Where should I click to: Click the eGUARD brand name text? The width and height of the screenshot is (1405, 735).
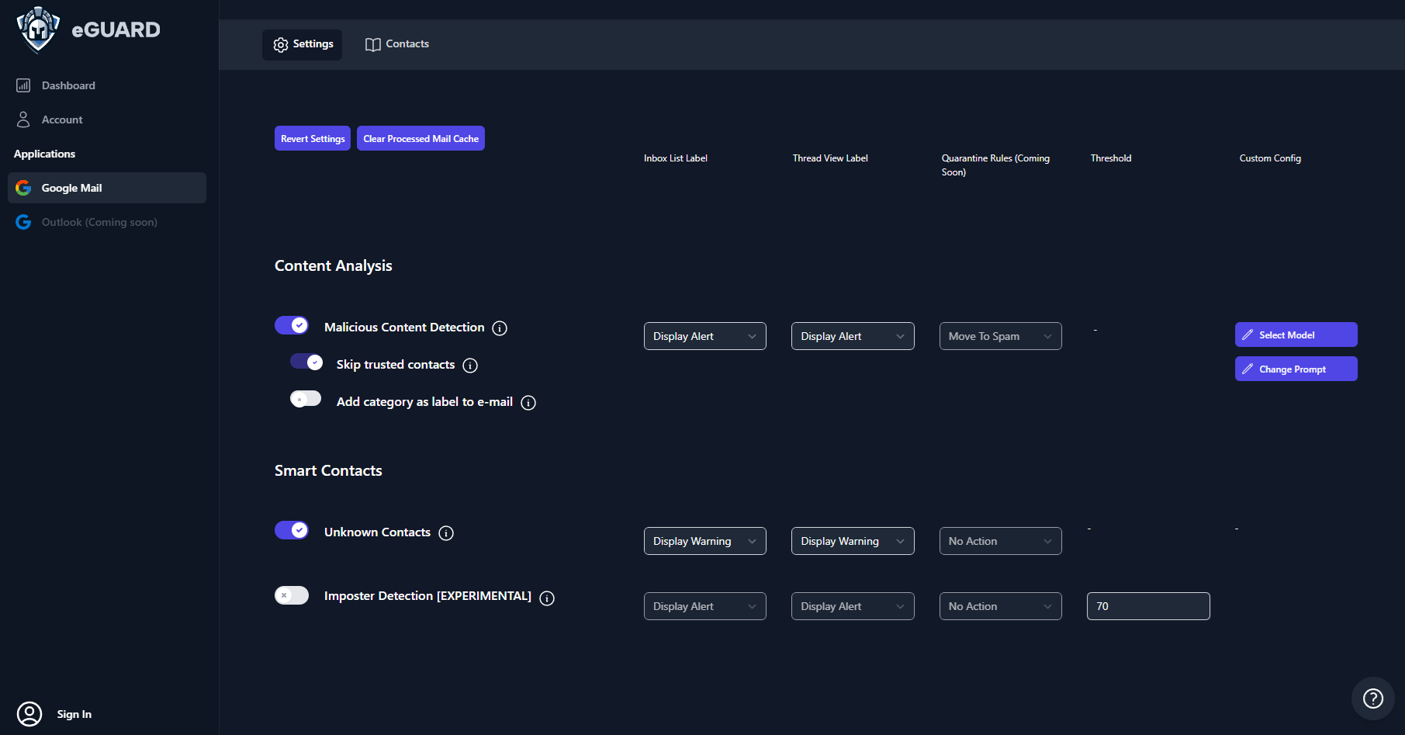(116, 29)
